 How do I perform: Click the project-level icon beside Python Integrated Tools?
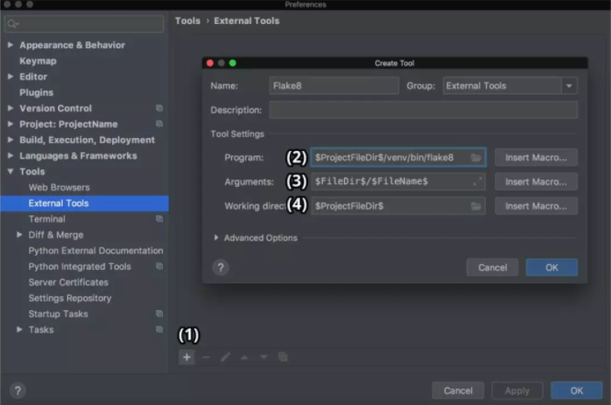tap(159, 266)
